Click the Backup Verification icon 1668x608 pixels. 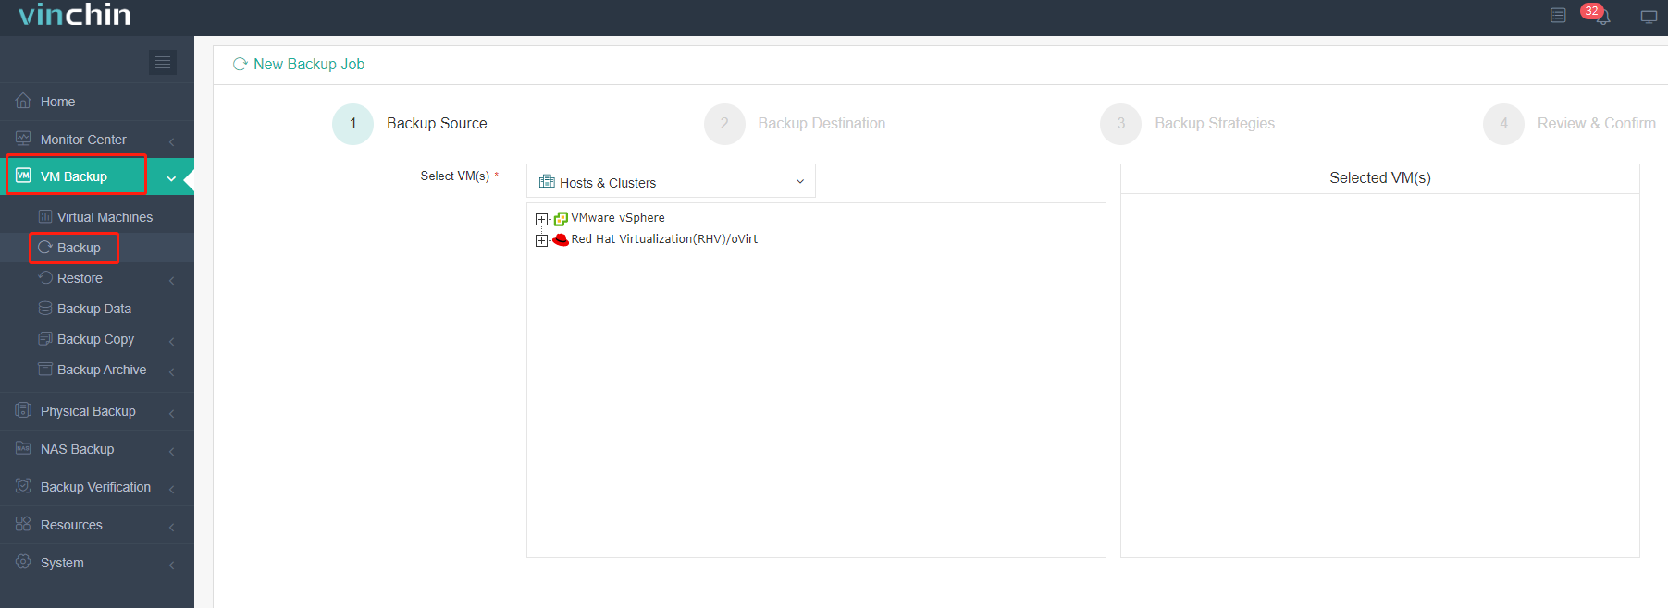(23, 486)
